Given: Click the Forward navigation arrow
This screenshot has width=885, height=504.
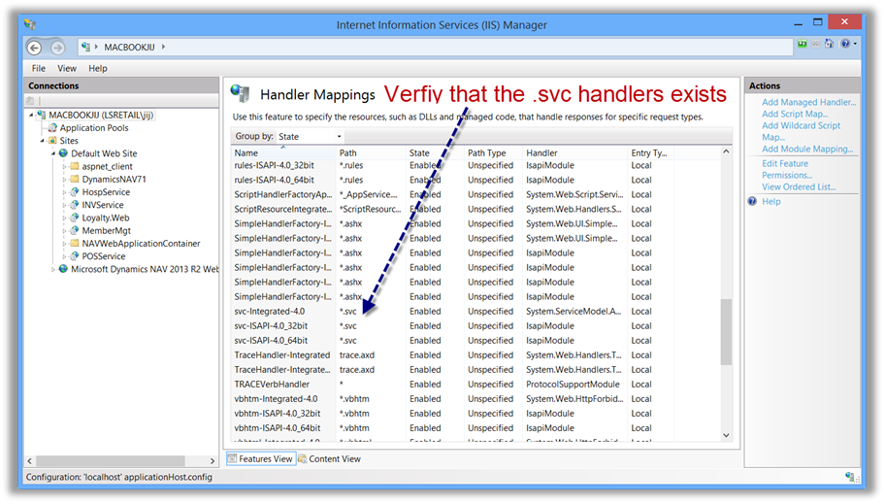Looking at the screenshot, I should (x=57, y=48).
